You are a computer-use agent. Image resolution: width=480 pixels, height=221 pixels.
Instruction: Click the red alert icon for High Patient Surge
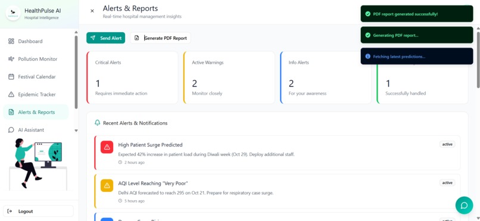click(107, 147)
